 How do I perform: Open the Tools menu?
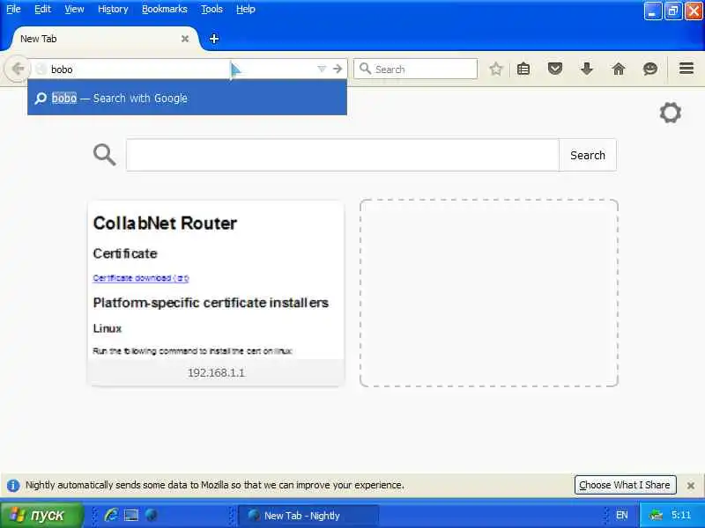point(211,9)
